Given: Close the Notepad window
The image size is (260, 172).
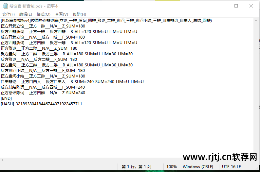Looking at the screenshot, I should click(251, 6).
